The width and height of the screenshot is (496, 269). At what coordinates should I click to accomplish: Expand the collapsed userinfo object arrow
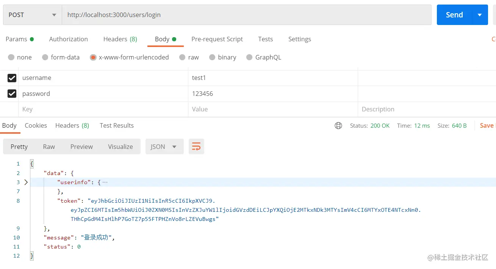26,182
